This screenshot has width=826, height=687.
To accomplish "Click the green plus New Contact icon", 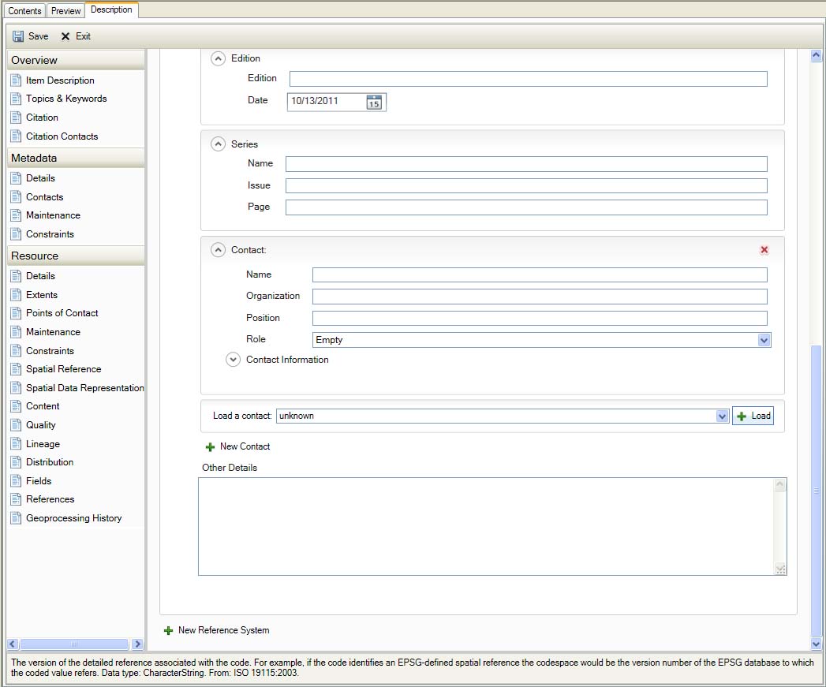I will (210, 447).
